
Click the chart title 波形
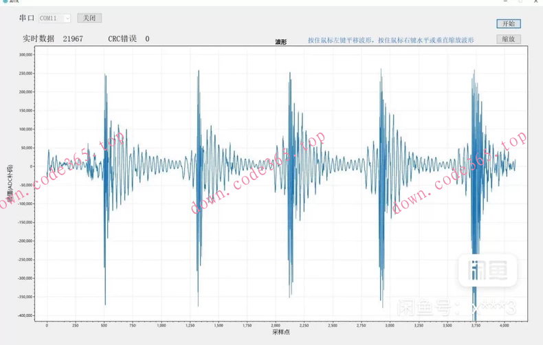(281, 42)
